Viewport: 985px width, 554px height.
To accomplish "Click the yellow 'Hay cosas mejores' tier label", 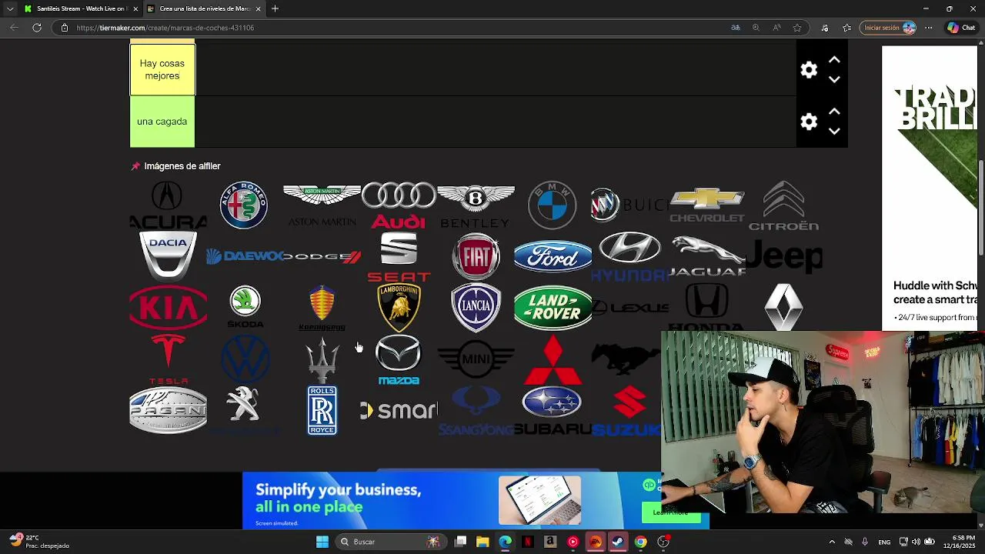I will click(162, 70).
